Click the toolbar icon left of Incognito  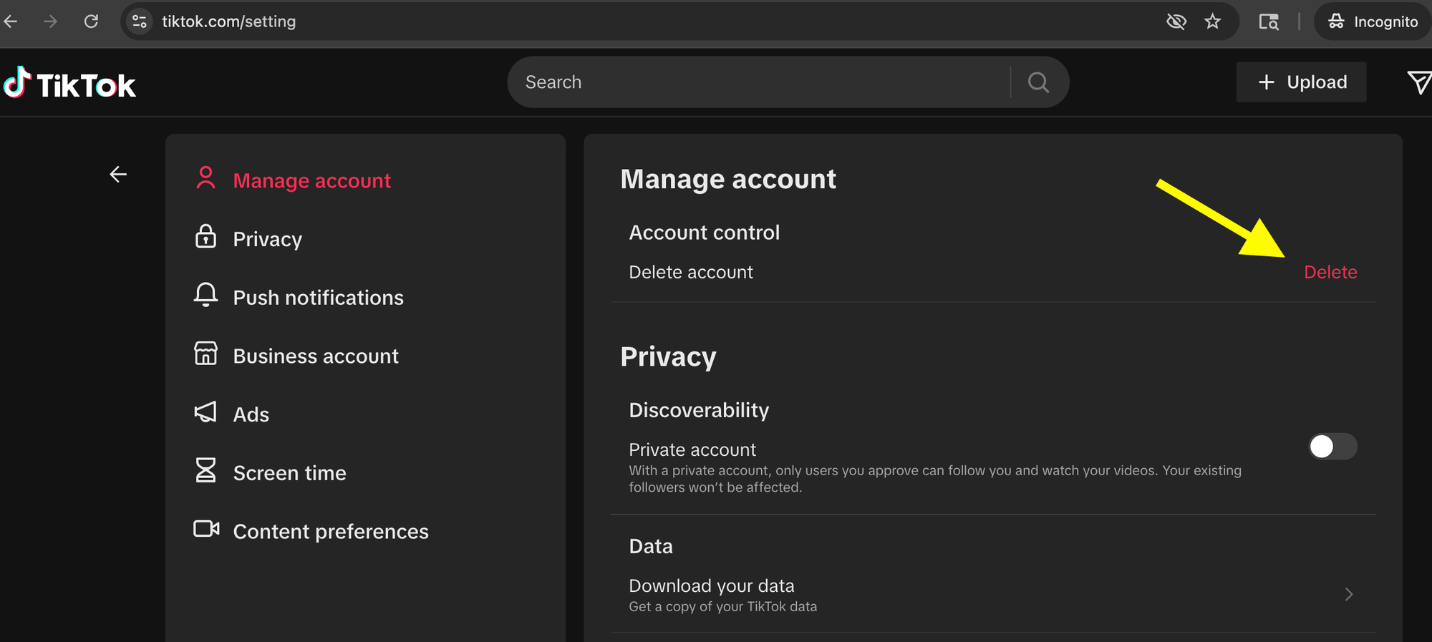1269,21
